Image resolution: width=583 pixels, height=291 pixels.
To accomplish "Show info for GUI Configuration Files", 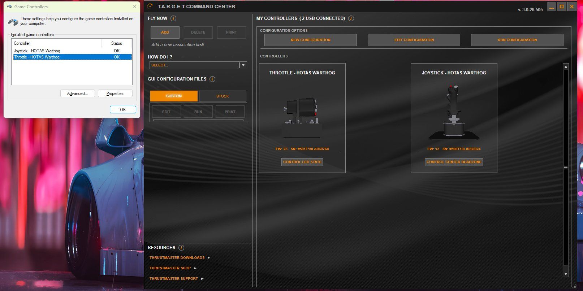I will point(212,79).
